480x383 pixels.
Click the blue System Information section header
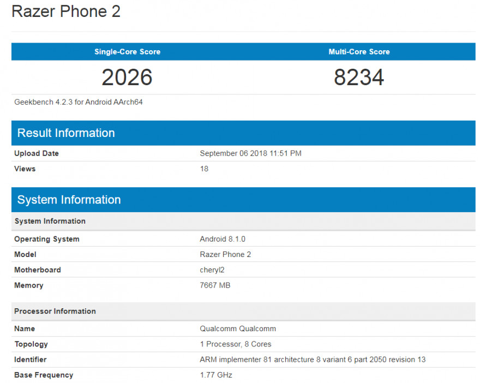click(x=69, y=200)
